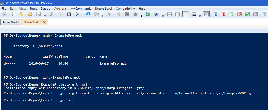Toggle show script pane maximized
The height and width of the screenshot is (110, 268).
[185, 14]
